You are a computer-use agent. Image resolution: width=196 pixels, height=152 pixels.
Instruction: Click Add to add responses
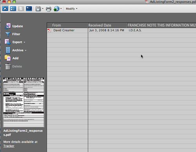(12, 58)
